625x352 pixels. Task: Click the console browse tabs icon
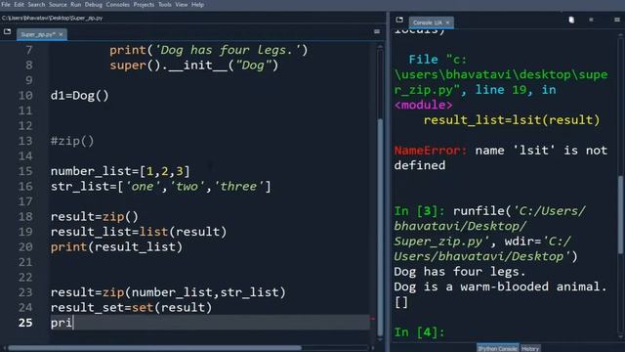click(399, 20)
